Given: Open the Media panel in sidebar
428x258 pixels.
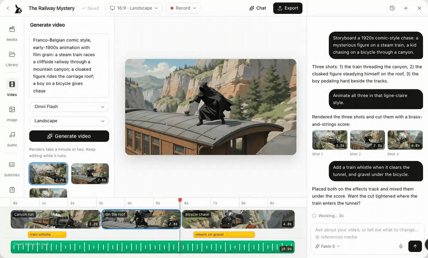Looking at the screenshot, I should [x=12, y=33].
